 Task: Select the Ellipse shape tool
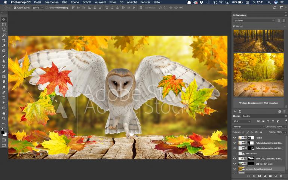point(4,108)
